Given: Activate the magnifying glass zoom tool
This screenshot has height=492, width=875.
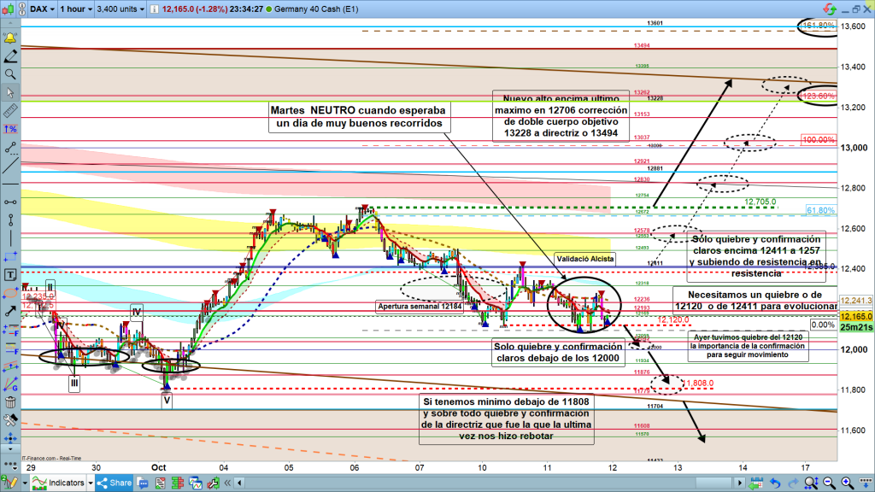Looking at the screenshot, I should [10, 74].
